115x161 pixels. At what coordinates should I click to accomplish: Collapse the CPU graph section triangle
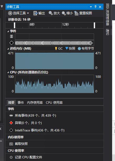pyautogui.click(x=8, y=72)
